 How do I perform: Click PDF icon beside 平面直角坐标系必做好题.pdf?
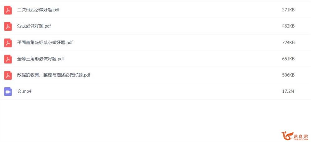8,43
